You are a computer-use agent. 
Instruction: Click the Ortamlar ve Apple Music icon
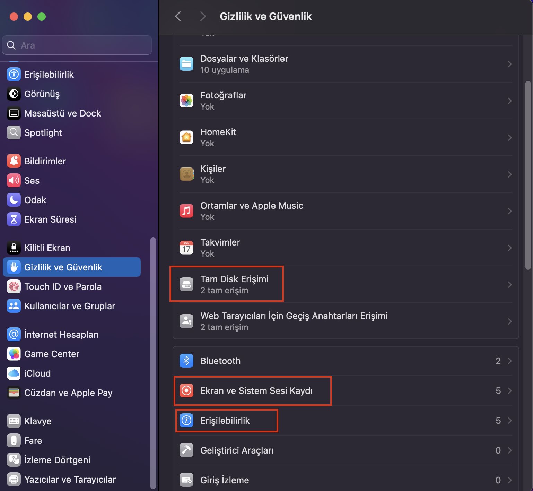[186, 211]
